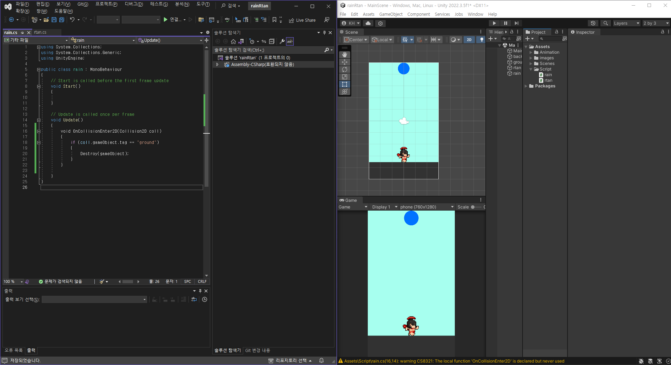The width and height of the screenshot is (671, 365).
Task: Click the code editor horizontal scrollbar thumb
Action: 128,281
